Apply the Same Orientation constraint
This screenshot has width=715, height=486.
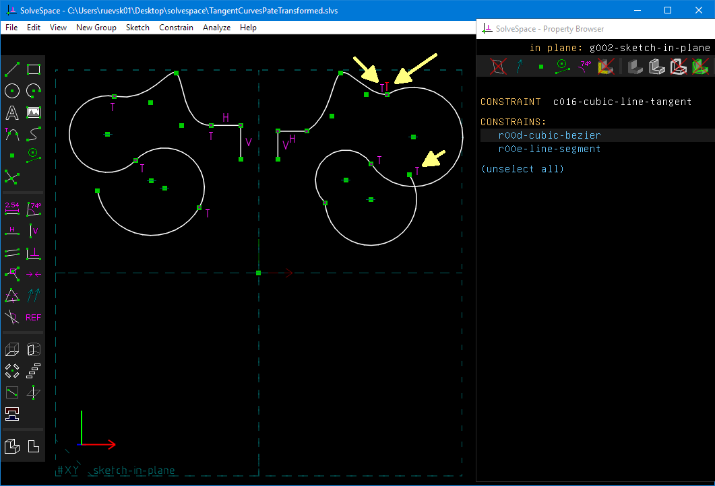click(34, 296)
